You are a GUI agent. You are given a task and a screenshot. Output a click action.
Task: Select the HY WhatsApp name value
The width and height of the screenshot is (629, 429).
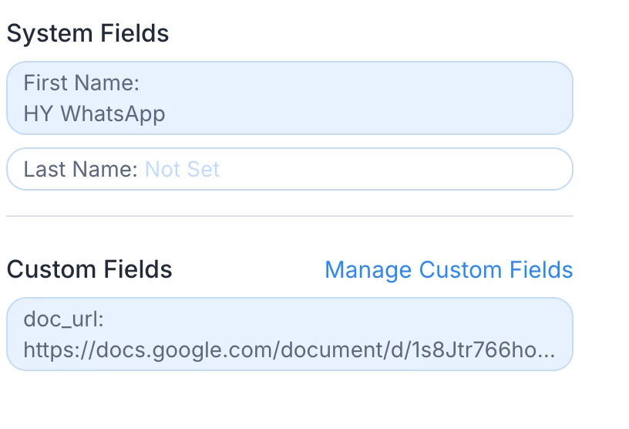coord(94,114)
